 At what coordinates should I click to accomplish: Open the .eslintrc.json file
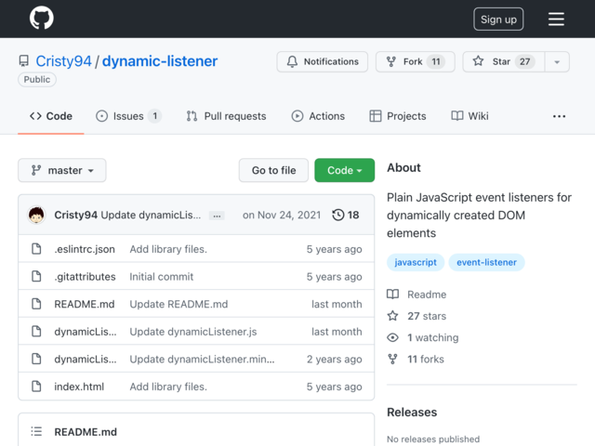[x=85, y=249]
